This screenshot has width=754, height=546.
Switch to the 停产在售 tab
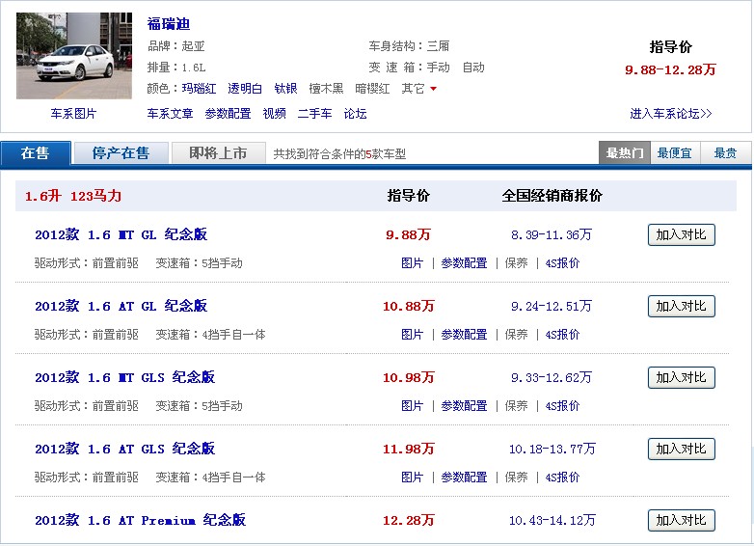[x=121, y=153]
